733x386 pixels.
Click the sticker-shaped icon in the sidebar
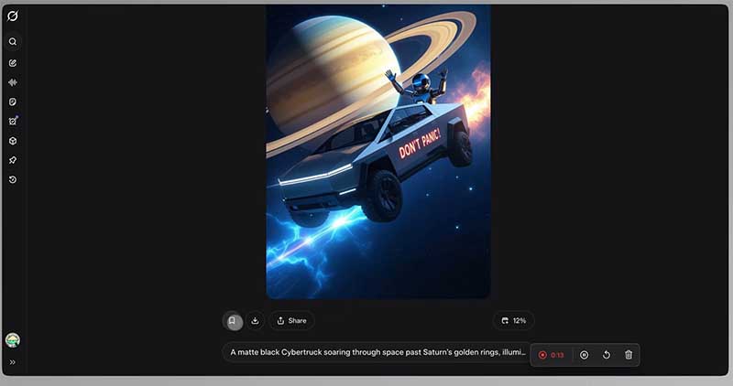click(x=13, y=102)
